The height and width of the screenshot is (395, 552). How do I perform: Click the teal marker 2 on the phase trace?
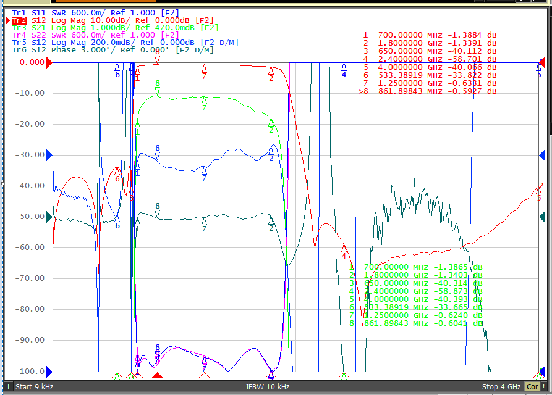(x=271, y=224)
